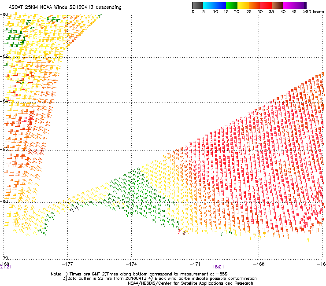Choose the red 30-35 knots legend swatch
This screenshot has height=286, width=326.
(x=266, y=5)
